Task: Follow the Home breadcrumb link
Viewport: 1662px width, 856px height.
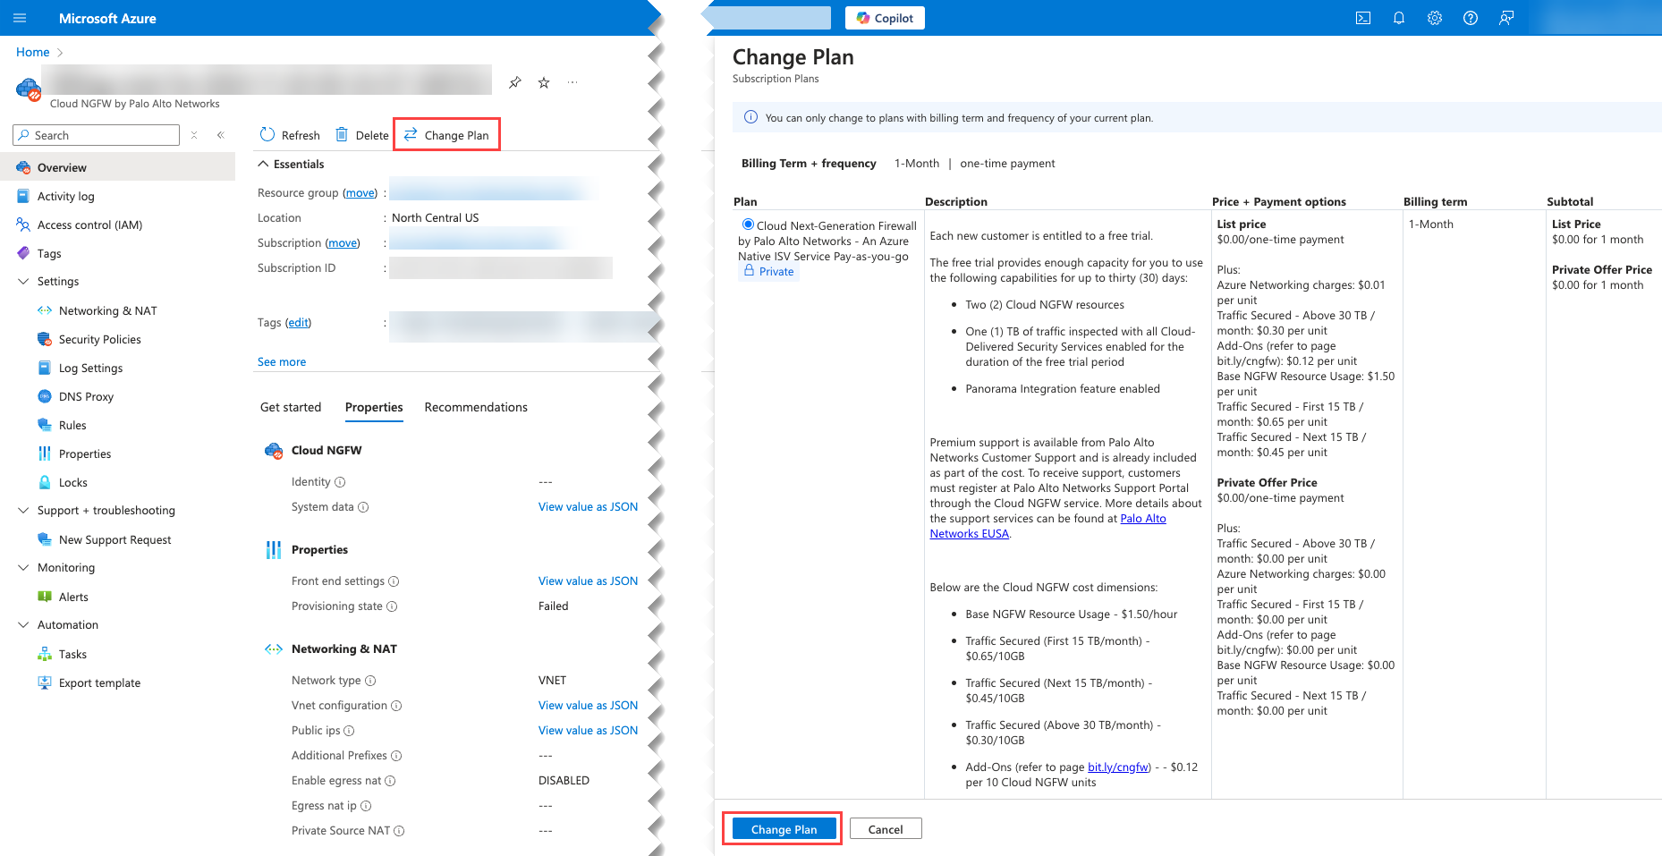Action: point(33,52)
